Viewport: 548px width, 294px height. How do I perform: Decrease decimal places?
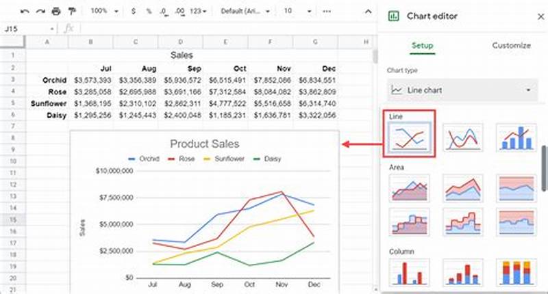pos(164,11)
